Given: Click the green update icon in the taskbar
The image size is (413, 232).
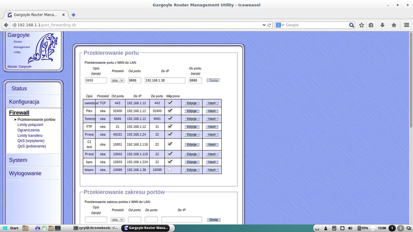Looking at the screenshot, I should point(45,228).
